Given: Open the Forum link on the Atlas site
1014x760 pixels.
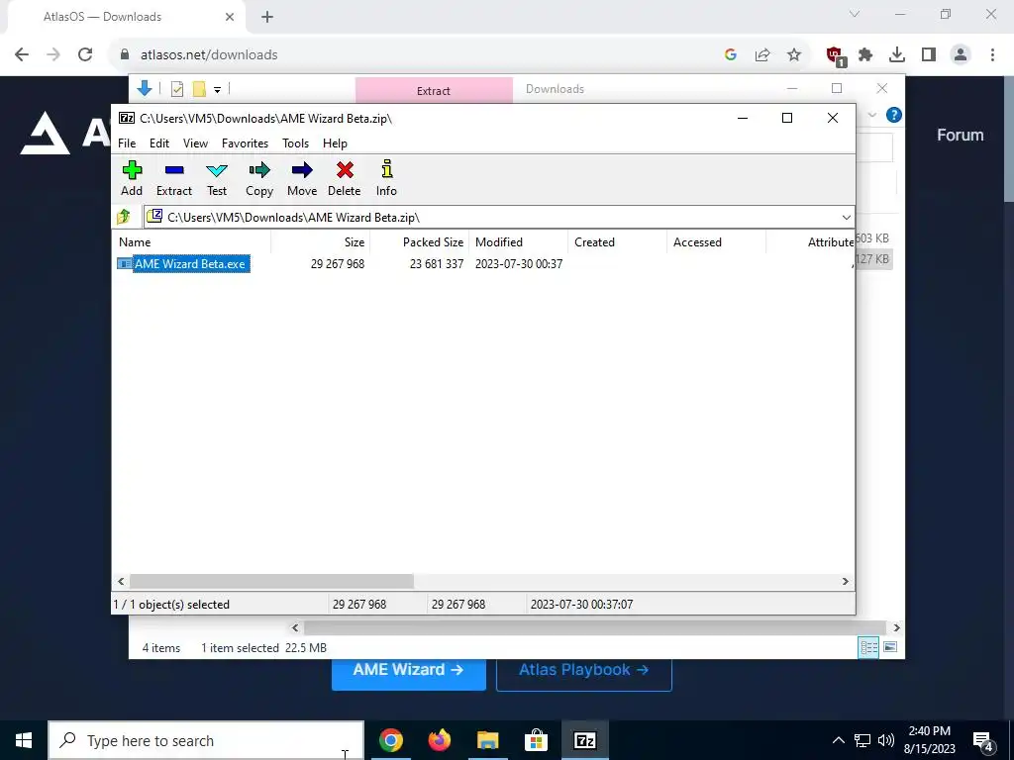Looking at the screenshot, I should click(961, 135).
